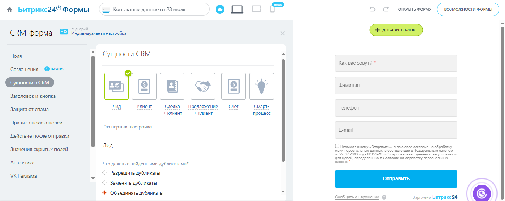
Task: Open Значения скрытых полей section
Action: pyautogui.click(x=39, y=149)
